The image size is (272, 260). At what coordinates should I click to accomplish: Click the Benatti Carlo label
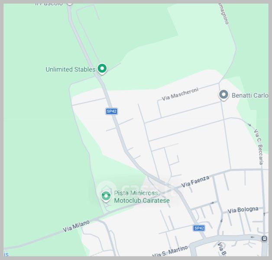pyautogui.click(x=250, y=95)
